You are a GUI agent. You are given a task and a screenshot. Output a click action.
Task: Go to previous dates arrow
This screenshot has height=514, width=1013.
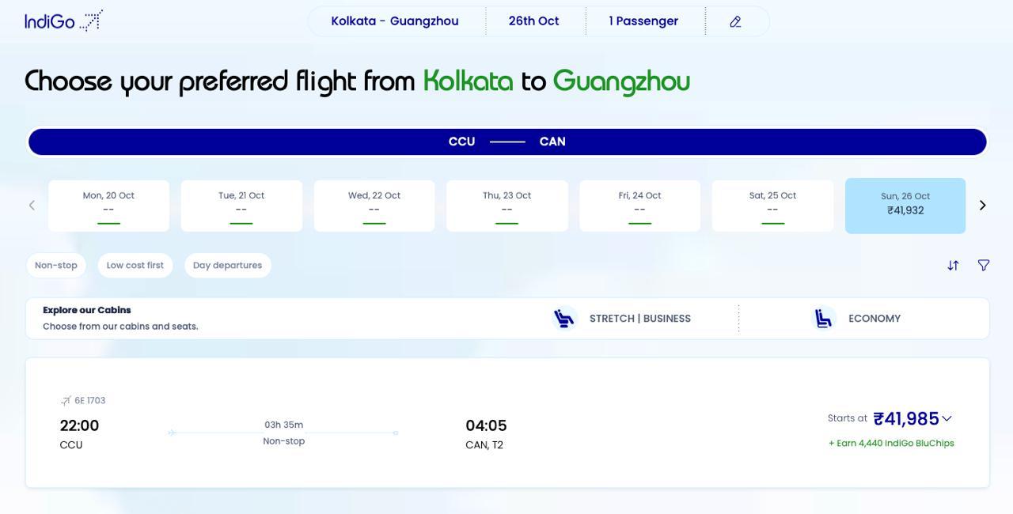click(x=32, y=206)
